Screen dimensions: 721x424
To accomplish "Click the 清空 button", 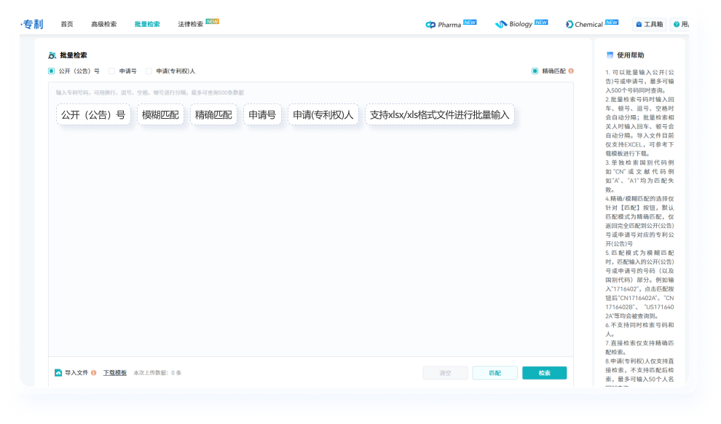I will coord(445,373).
